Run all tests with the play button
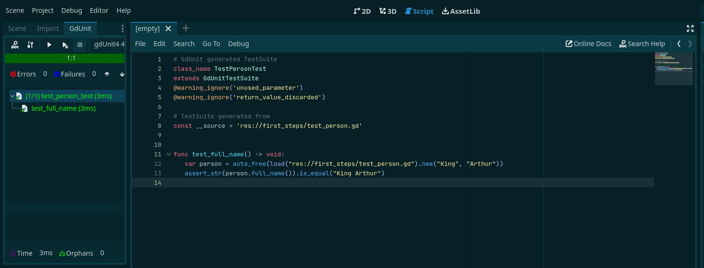 (49, 45)
